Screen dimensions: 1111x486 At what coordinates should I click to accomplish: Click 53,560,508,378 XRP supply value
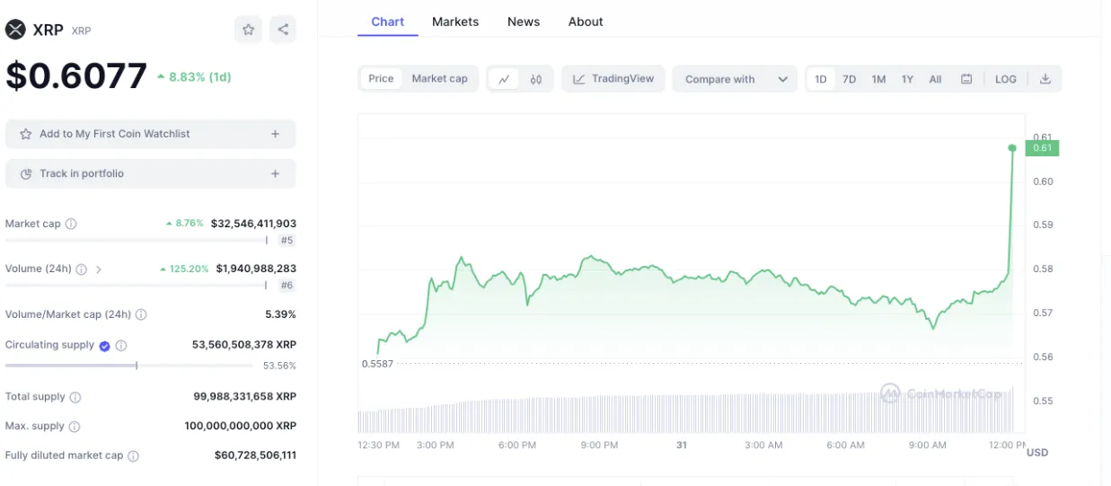point(244,345)
